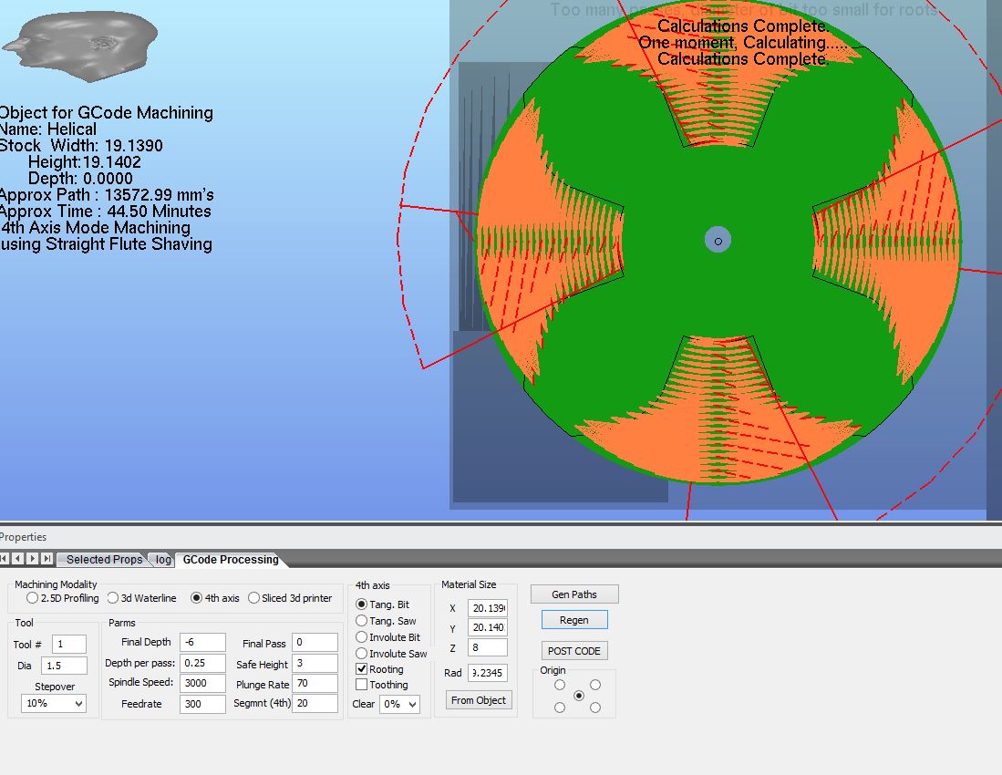Click the From Object button
Screen dimensions: 1002x775
tap(479, 700)
